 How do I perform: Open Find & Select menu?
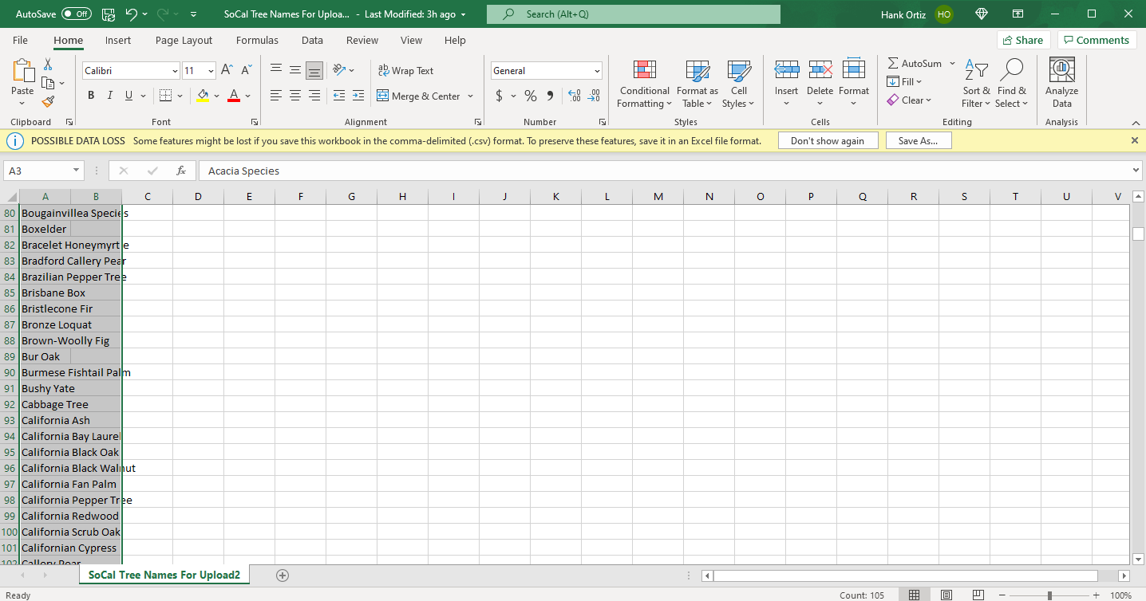pyautogui.click(x=1011, y=84)
